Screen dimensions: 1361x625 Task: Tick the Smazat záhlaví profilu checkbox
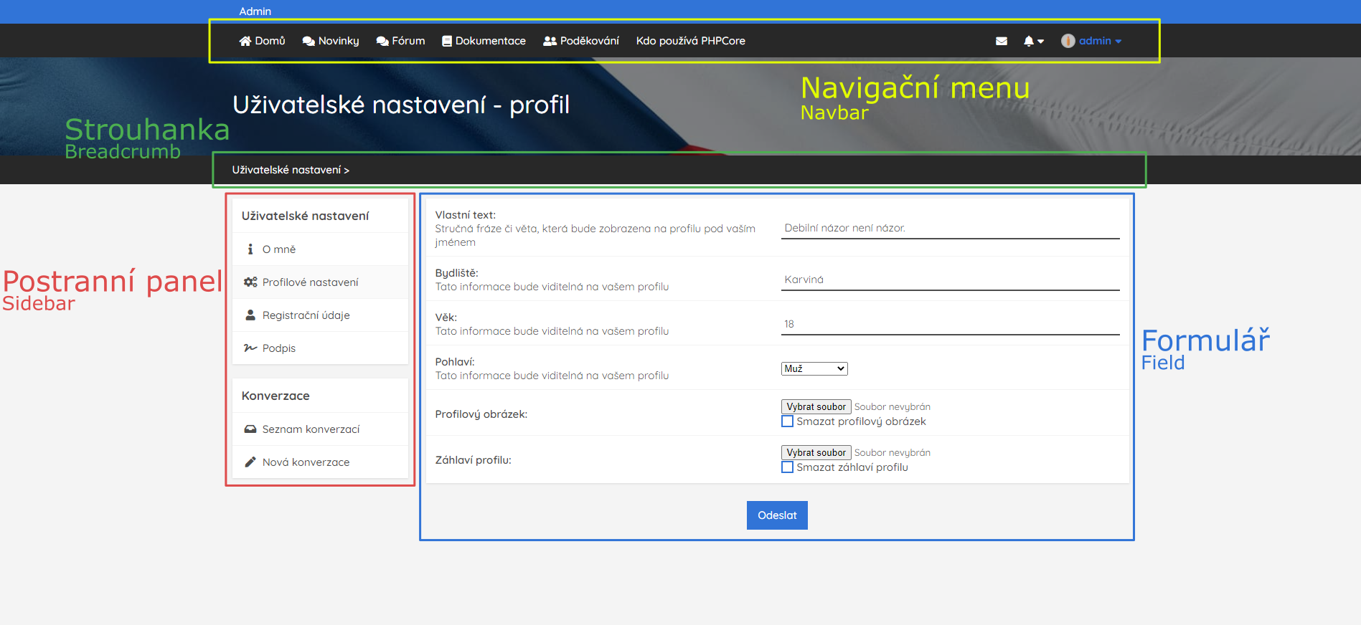click(788, 467)
